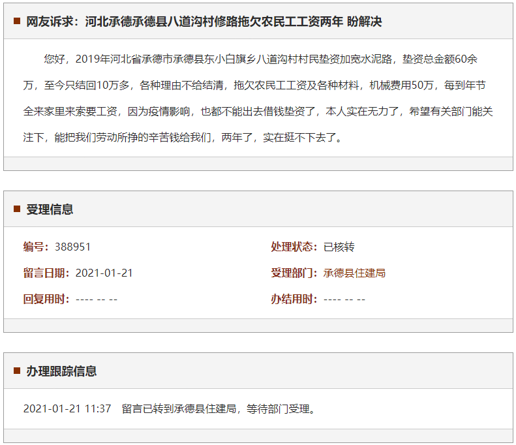The height and width of the screenshot is (445, 516).
Task: Click the complaint title about 八道沟村修路拖欠工资
Action: coord(204,22)
